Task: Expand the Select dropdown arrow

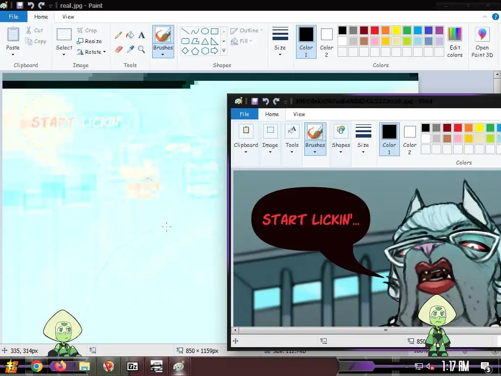Action: point(64,55)
